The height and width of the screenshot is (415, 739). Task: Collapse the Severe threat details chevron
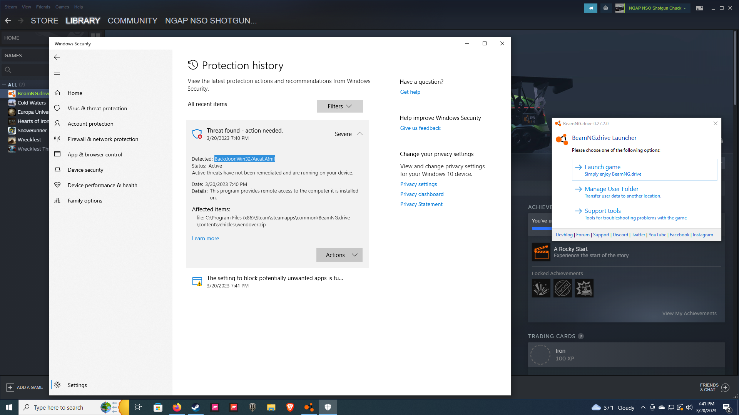point(359,134)
